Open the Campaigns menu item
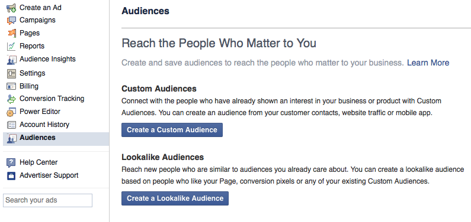 (37, 20)
